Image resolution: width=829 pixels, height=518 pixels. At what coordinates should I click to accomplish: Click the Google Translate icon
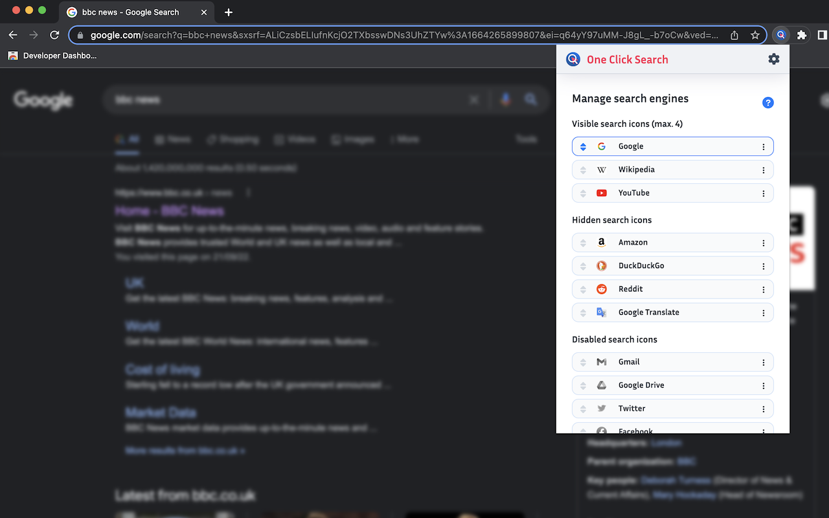pos(602,312)
